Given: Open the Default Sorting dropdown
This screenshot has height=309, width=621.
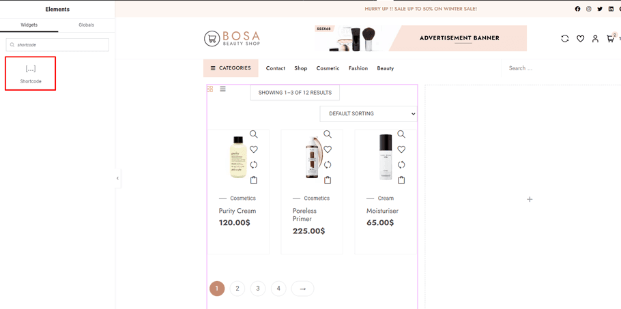Looking at the screenshot, I should [x=368, y=114].
